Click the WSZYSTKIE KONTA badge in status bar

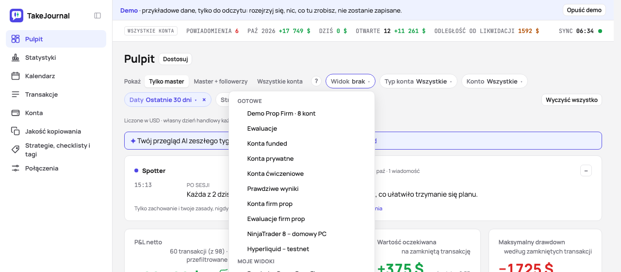151,31
